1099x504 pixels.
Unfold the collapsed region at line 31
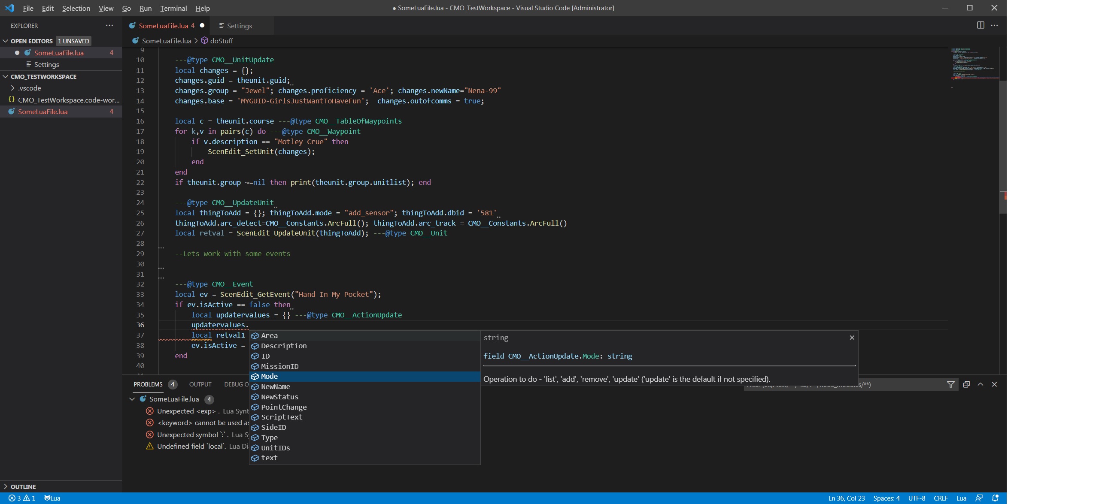click(161, 278)
